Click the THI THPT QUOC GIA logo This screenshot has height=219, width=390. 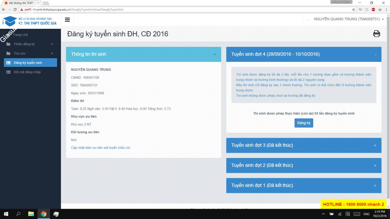point(30,21)
